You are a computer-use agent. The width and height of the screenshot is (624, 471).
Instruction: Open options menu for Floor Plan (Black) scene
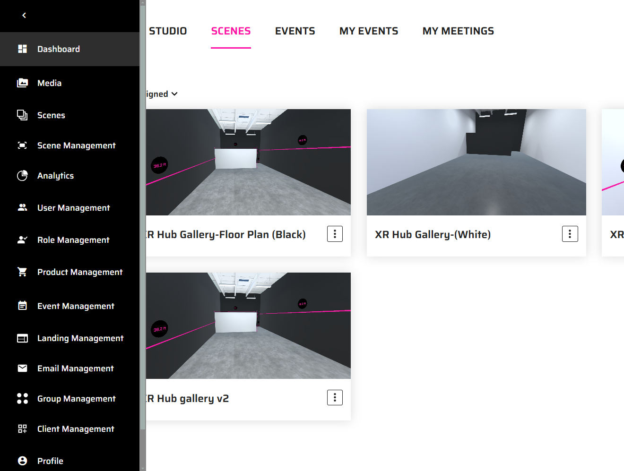click(335, 234)
